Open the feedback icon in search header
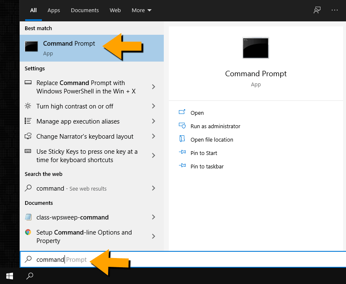346x284 pixels. point(317,10)
